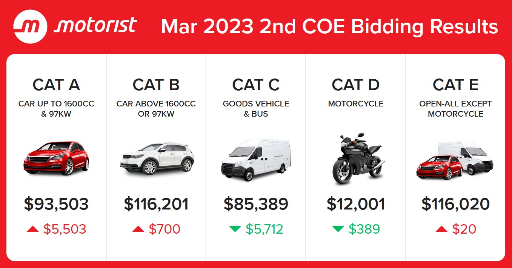The width and height of the screenshot is (512, 268).
Task: Click the CAT E price $116,020
Action: tap(455, 204)
